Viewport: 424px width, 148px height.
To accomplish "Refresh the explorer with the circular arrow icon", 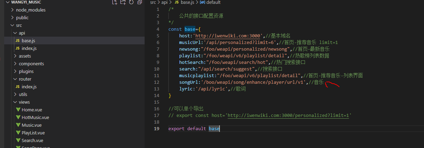I will tap(131, 2).
